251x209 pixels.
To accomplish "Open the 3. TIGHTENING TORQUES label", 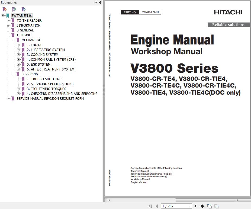I will (46, 89).
